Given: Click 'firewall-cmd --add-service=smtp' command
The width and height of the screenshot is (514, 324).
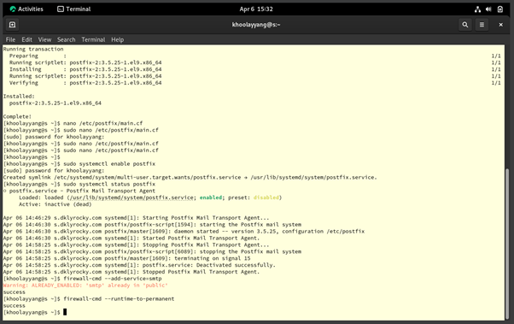Looking at the screenshot, I should coord(113,279).
